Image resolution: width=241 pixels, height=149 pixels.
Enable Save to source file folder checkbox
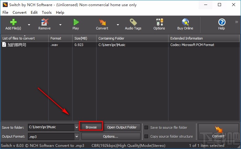(x=146, y=128)
